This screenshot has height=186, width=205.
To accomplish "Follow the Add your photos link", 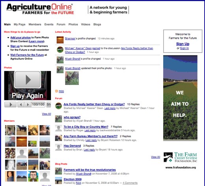I will [x=20, y=38].
